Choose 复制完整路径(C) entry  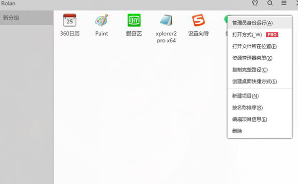(260, 70)
